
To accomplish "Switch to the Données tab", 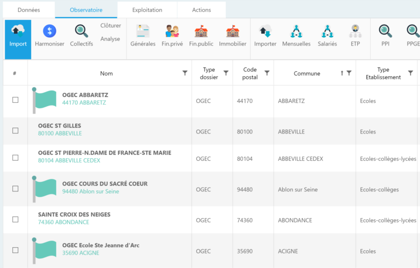I will click(x=28, y=10).
